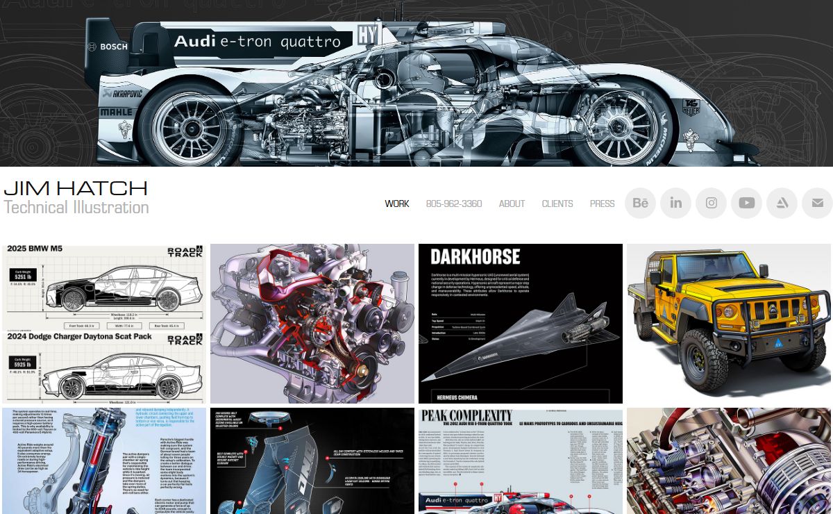The width and height of the screenshot is (833, 514).
Task: Select the WORK menu item
Action: (397, 204)
